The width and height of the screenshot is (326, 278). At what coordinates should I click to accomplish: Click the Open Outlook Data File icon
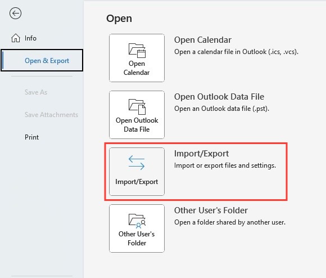coord(137,107)
